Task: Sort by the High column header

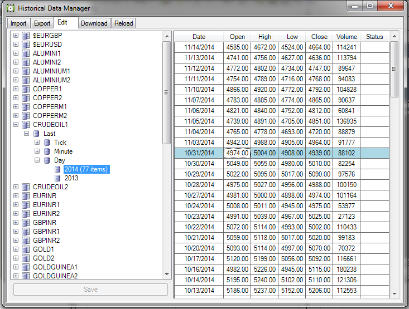Action: coord(264,37)
